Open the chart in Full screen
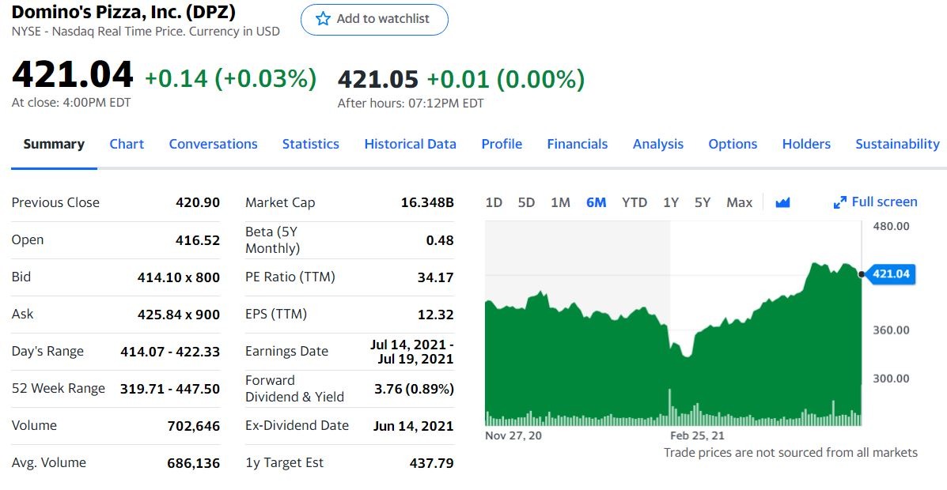The image size is (947, 490). click(x=875, y=202)
